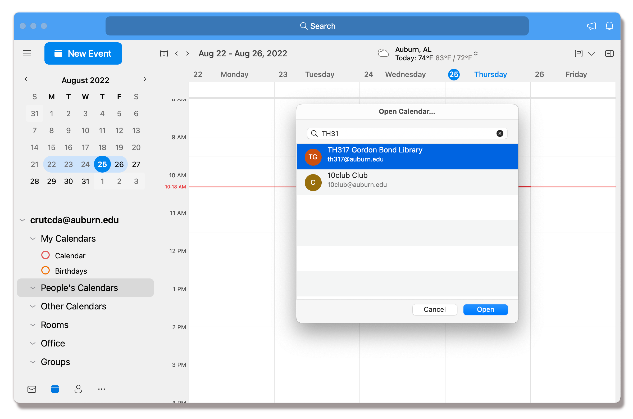Select August 13 in mini calendar

[x=136, y=130]
